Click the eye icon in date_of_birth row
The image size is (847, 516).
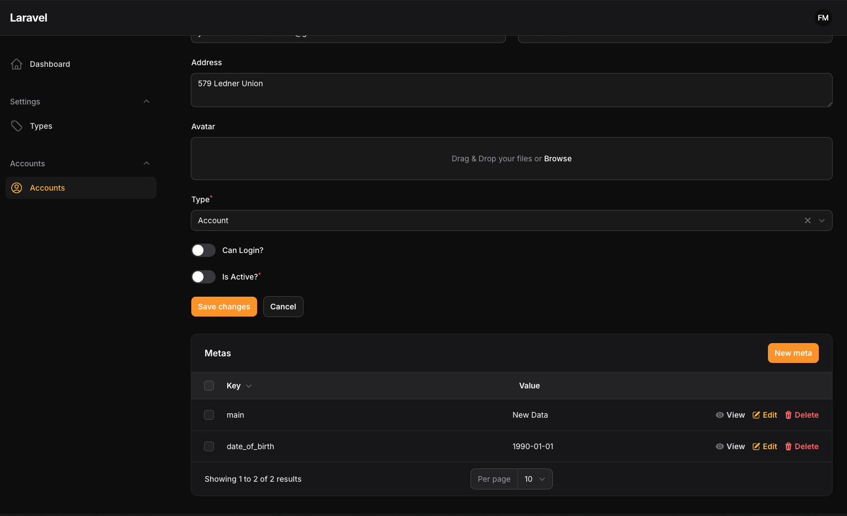click(720, 446)
